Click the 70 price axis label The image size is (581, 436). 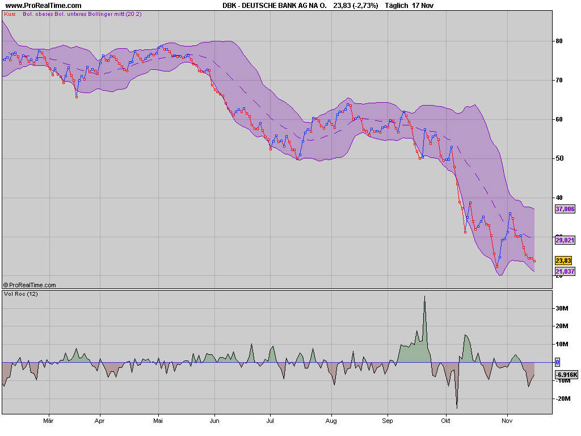[559, 80]
